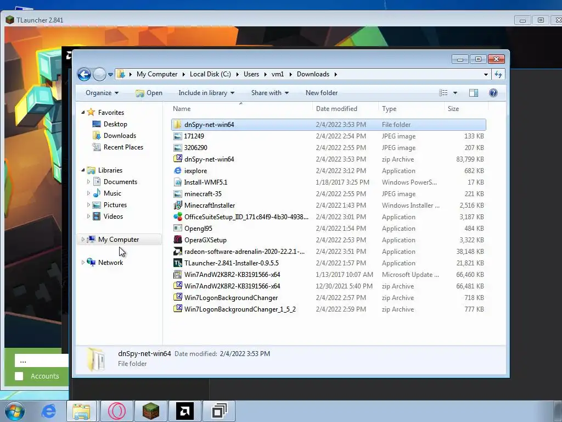Screen dimensions: 562x422
Task: Select the TLauncher-2.841-Installer icon
Action: (177, 263)
